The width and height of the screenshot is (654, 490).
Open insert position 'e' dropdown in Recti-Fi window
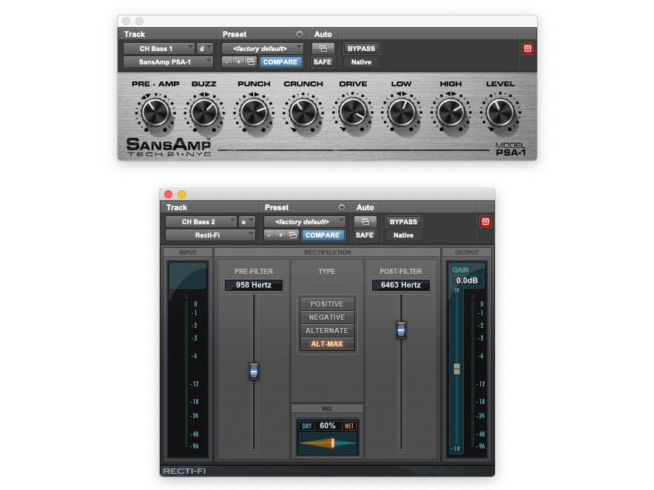247,221
